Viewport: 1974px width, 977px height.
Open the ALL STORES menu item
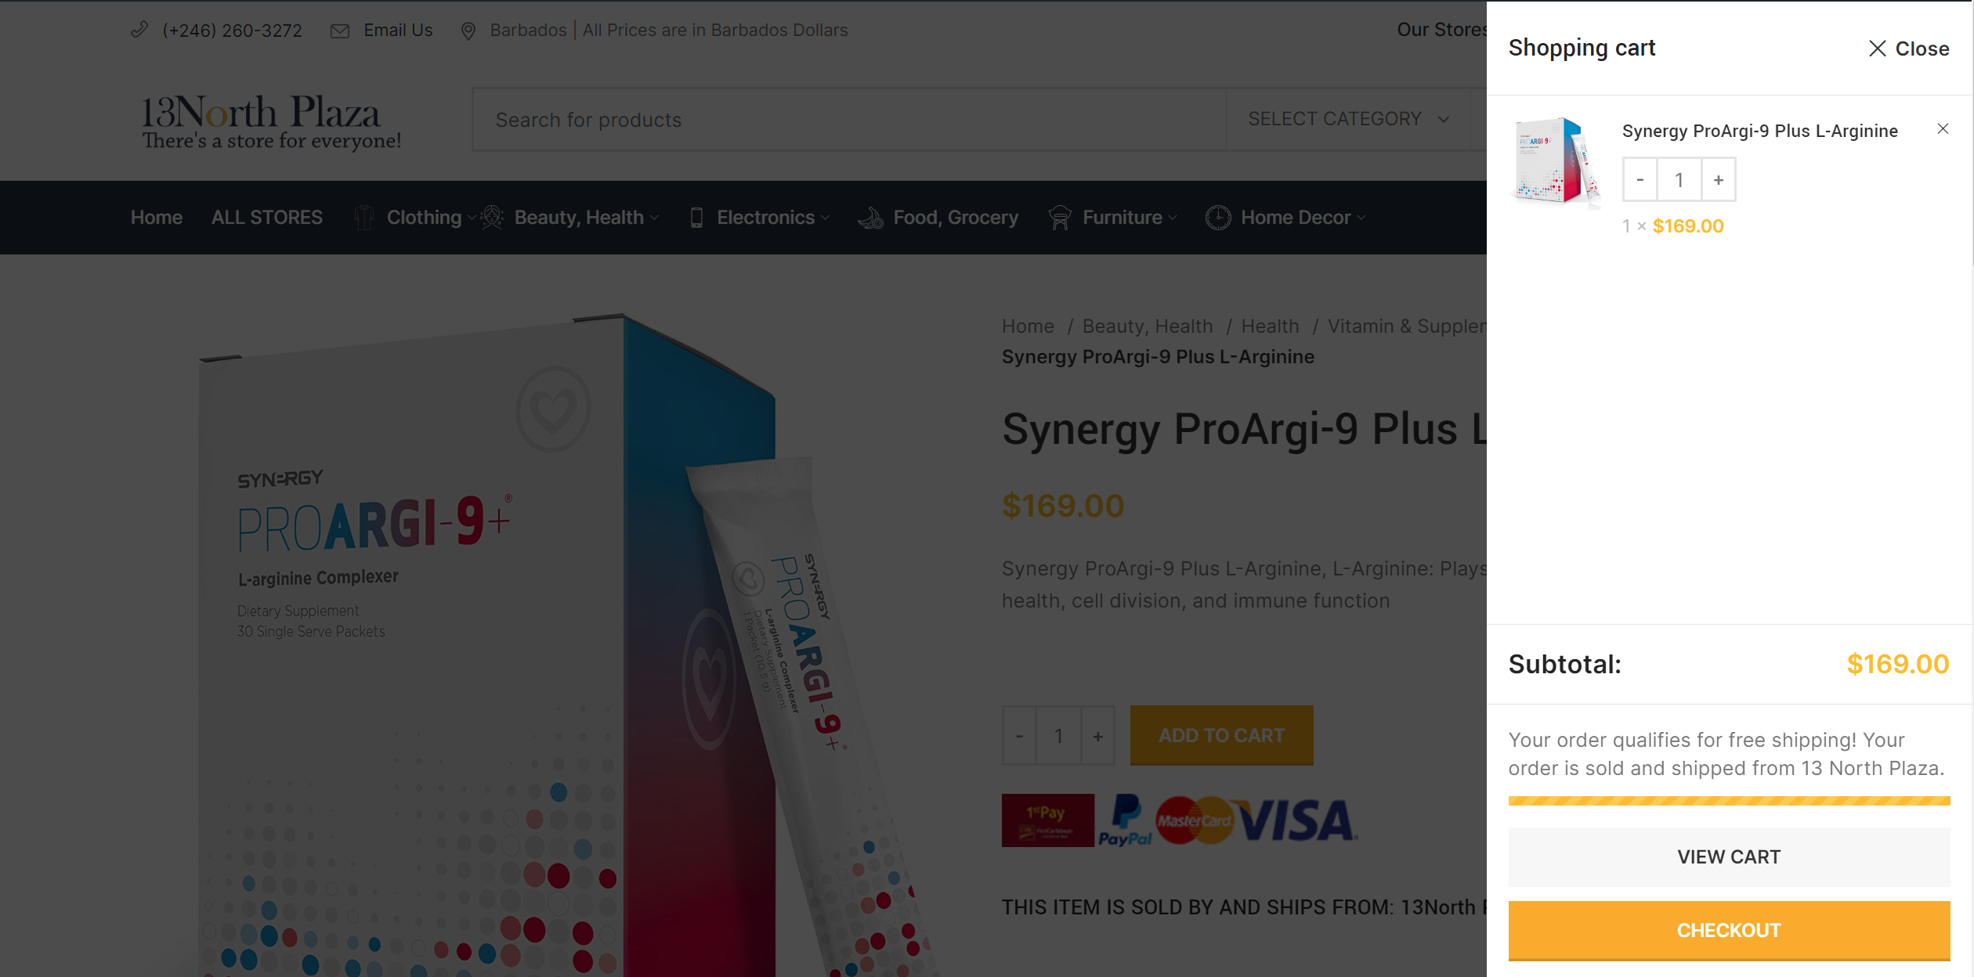(x=267, y=218)
